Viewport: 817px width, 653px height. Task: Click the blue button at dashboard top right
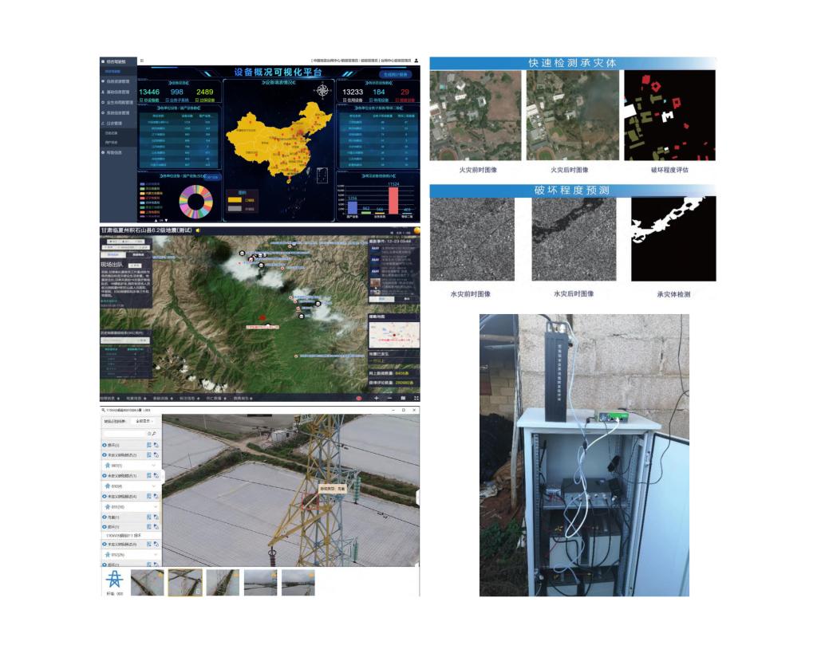[395, 74]
